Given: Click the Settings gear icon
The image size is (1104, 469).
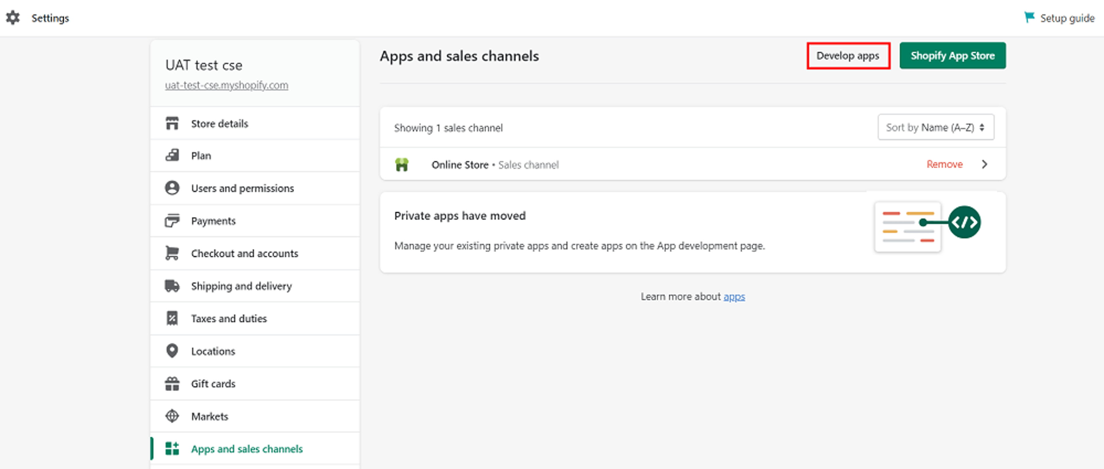Looking at the screenshot, I should 13,18.
